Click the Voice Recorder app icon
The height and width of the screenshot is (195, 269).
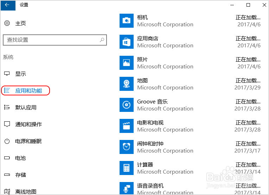point(126,188)
